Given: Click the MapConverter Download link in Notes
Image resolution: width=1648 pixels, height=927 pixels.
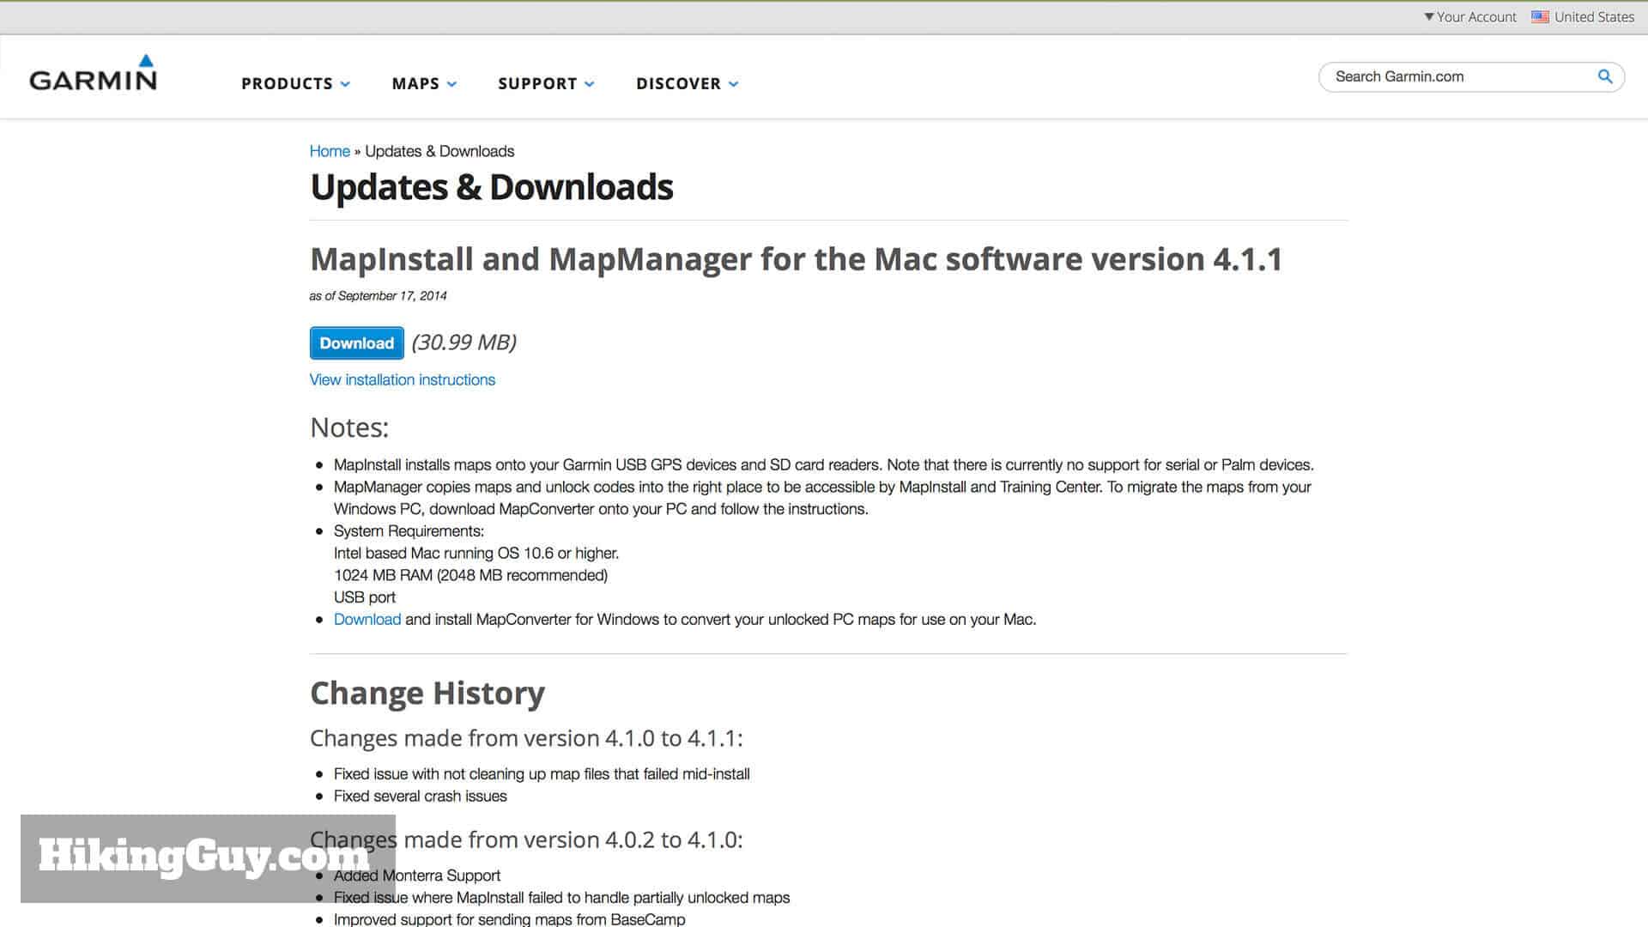Looking at the screenshot, I should (x=367, y=619).
